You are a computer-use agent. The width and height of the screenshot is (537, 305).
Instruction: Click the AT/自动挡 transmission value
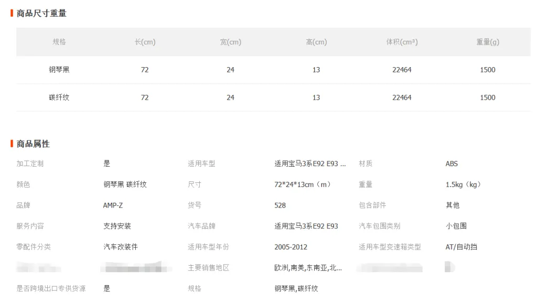[461, 247]
